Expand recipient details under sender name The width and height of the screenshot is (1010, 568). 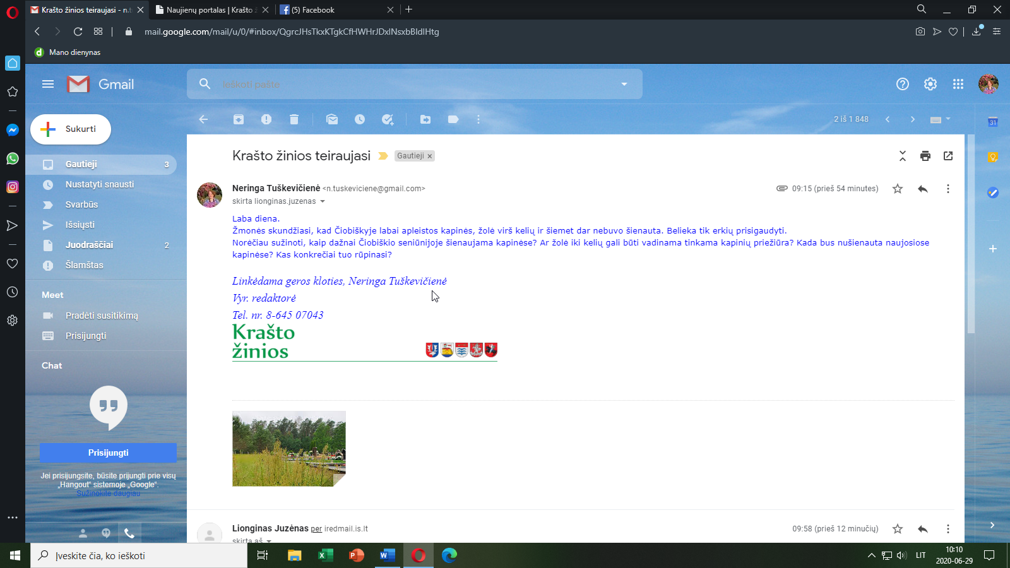(323, 201)
